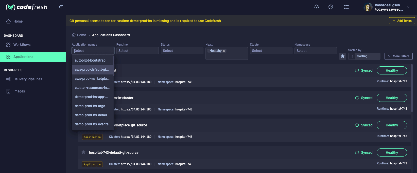This screenshot has width=417, height=173.
Task: Collapse the sidebar with the menu toggle icon
Action: click(61, 7)
